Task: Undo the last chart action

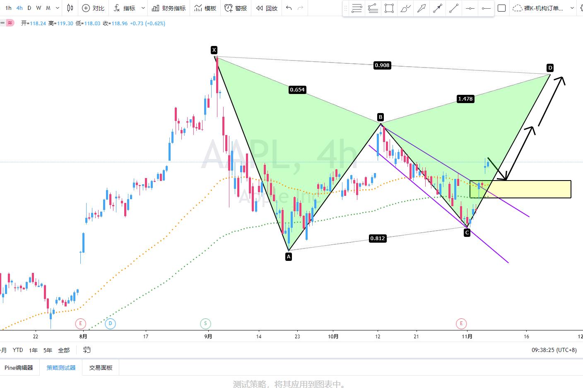Action: 289,8
